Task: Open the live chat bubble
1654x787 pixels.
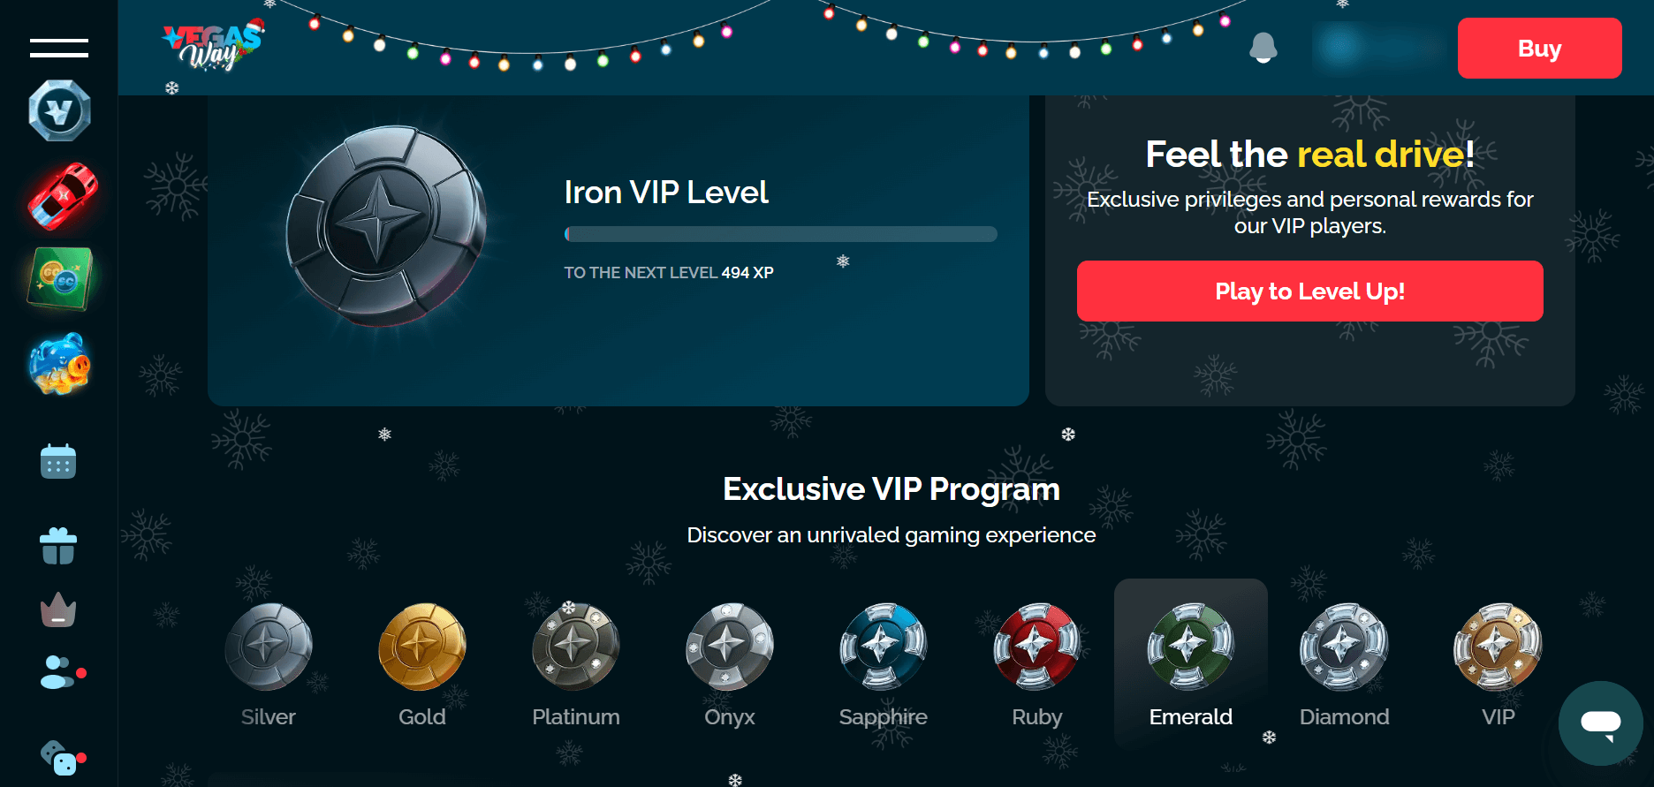Action: coord(1600,723)
